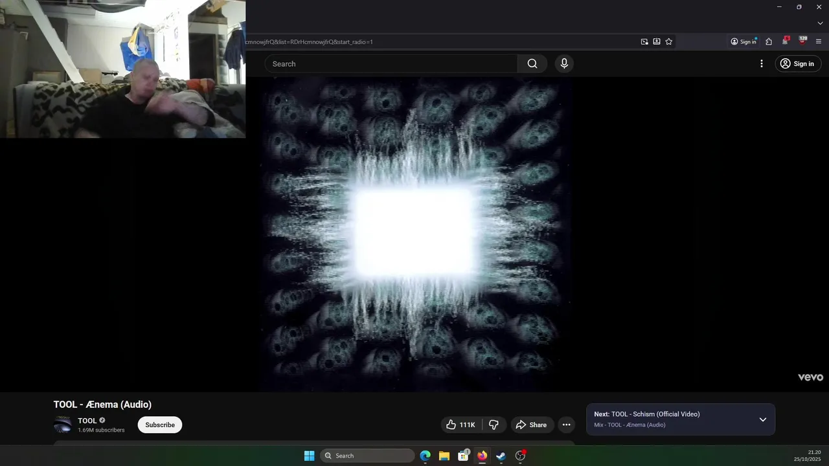Open File Explorer from the taskbar
Viewport: 829px width, 466px height.
(444, 456)
